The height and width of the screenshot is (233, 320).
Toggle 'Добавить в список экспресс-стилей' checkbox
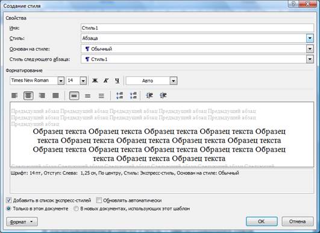pos(9,200)
